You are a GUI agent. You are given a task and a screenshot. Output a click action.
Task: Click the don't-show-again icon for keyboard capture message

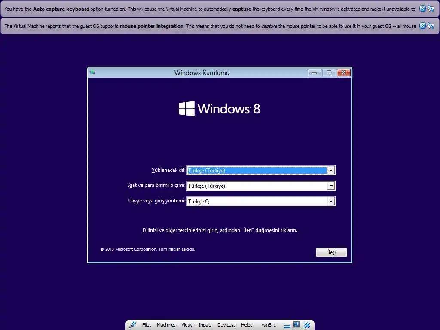pyautogui.click(x=431, y=9)
